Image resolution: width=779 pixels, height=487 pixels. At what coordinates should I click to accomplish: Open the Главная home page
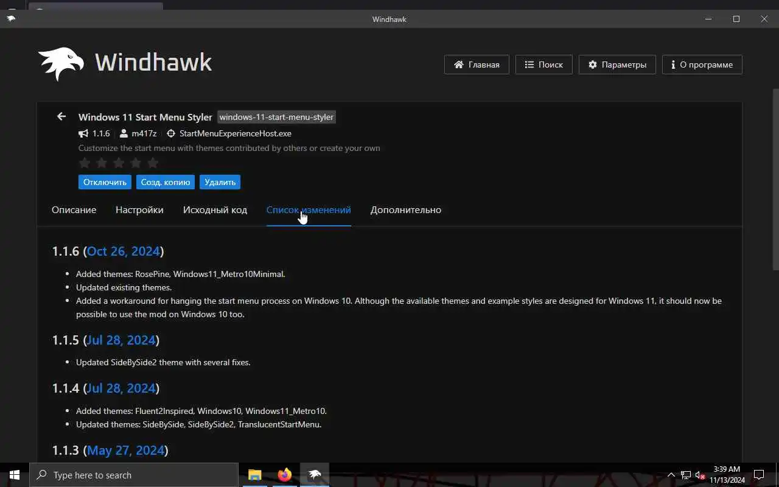pyautogui.click(x=477, y=65)
